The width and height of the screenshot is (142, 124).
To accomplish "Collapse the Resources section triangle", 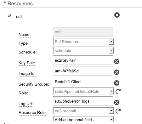I will (5, 3).
